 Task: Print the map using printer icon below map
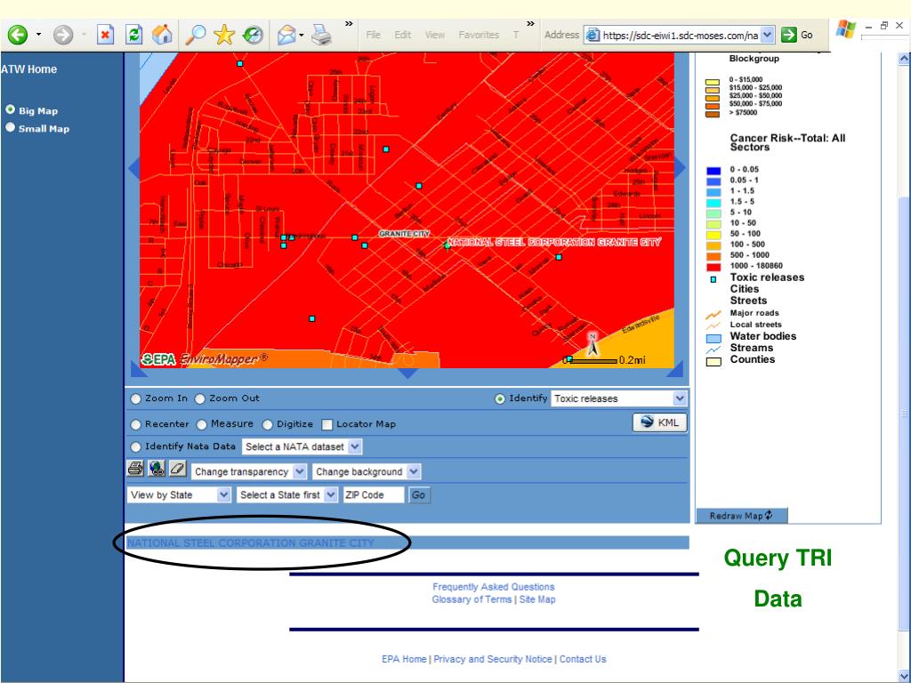point(135,468)
